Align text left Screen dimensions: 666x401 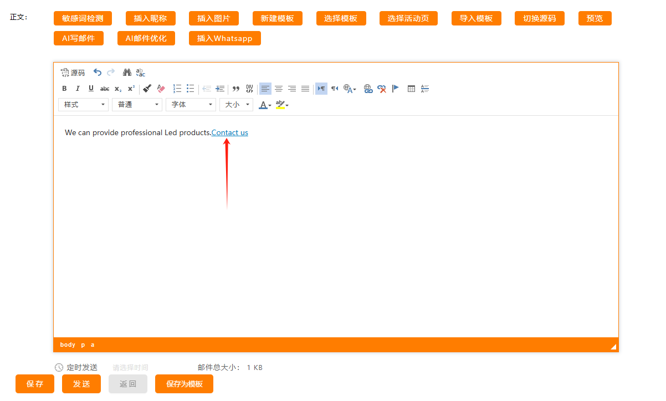point(265,89)
